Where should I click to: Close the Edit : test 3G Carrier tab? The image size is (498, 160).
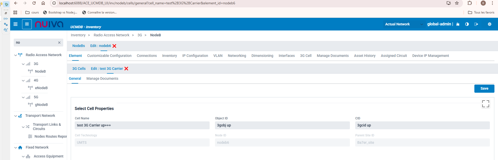click(x=126, y=69)
